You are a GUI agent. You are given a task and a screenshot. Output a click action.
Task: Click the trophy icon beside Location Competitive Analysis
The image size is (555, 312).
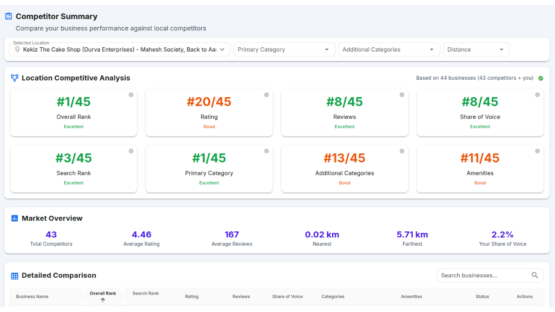point(14,78)
